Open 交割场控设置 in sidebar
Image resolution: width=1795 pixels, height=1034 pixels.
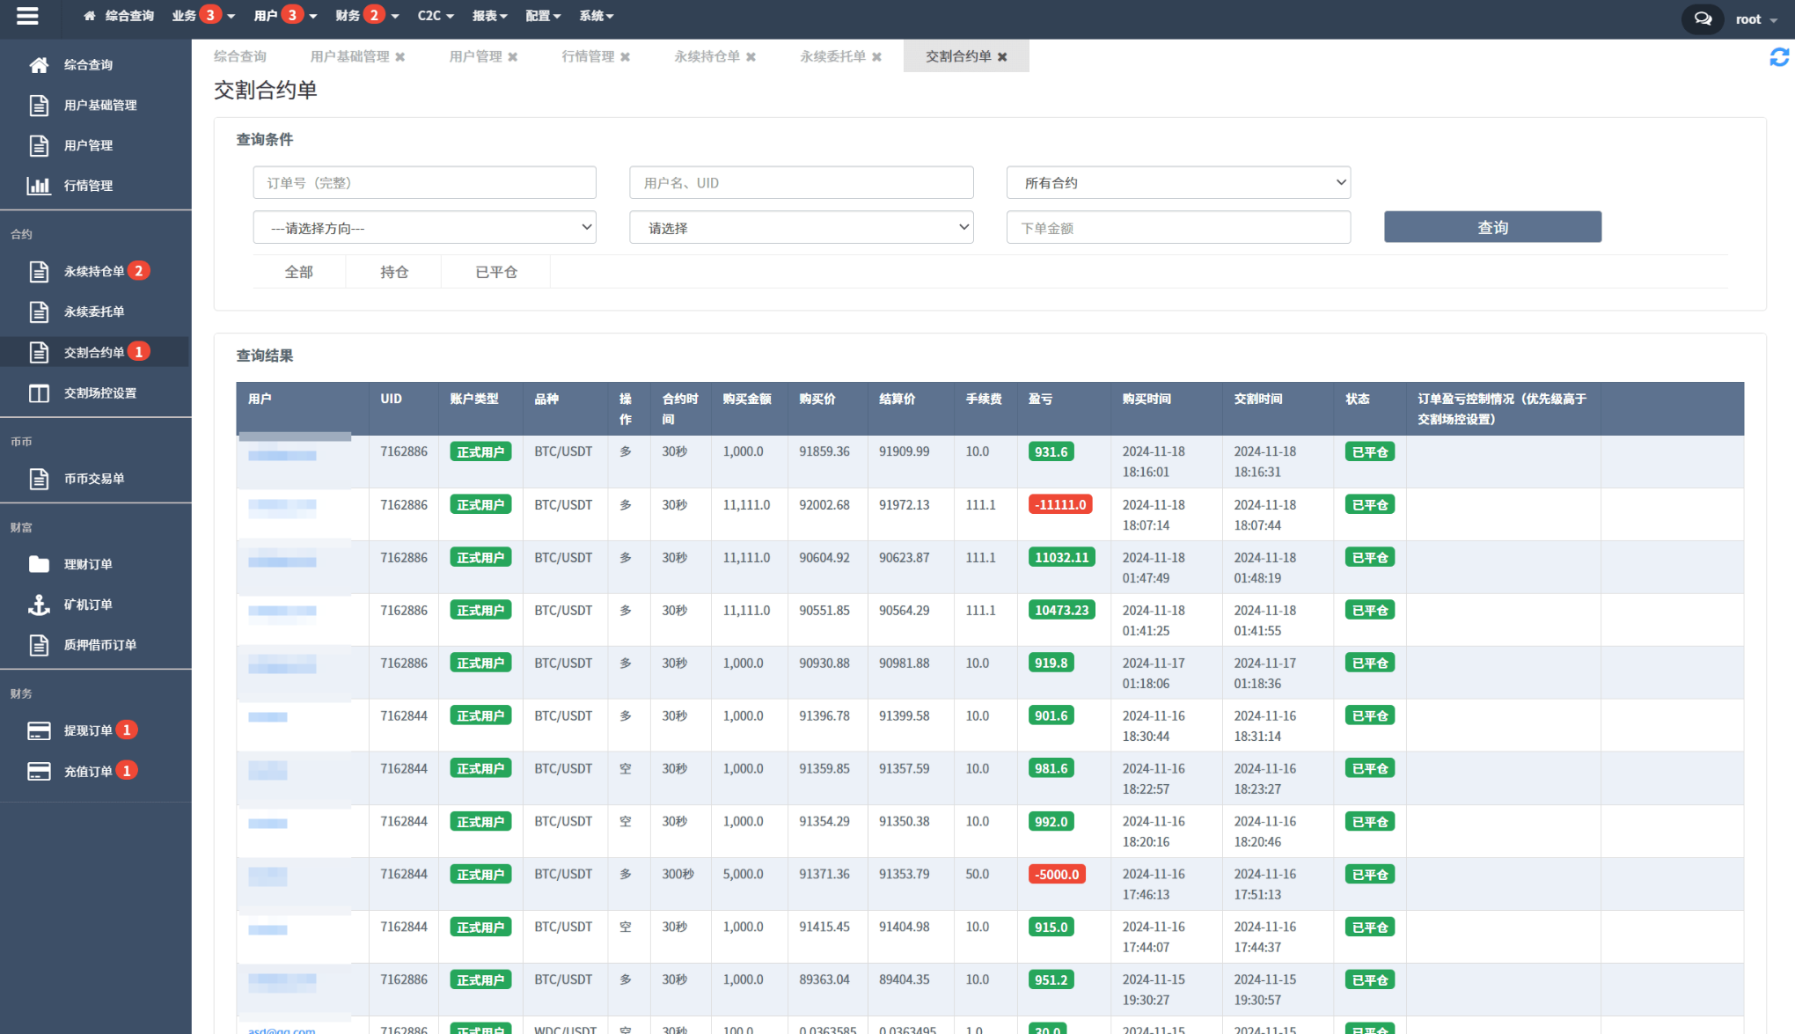click(100, 392)
